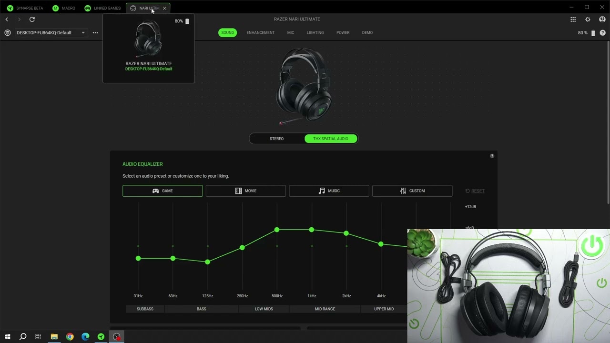Open Synapse settings gear
Screen dimensions: 610x343
[x=588, y=20]
